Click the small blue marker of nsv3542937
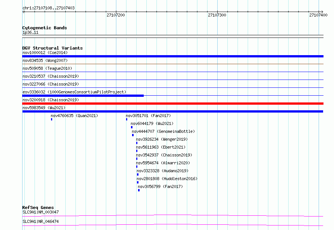This screenshot has width=334, height=230. click(137, 159)
